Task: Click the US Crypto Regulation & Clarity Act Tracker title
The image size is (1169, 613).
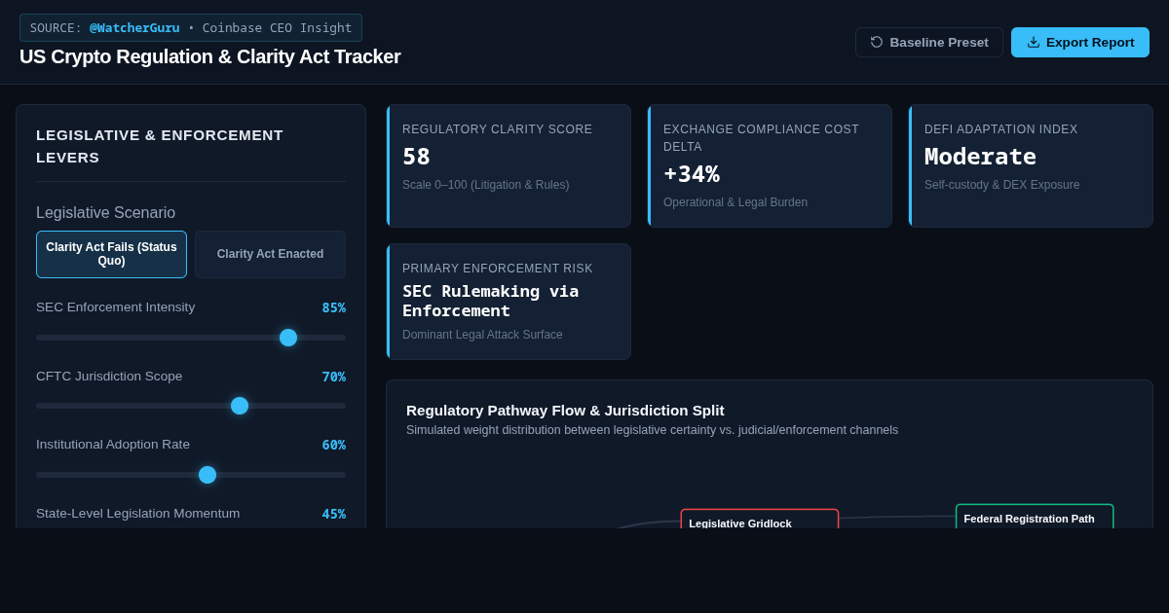Action: (x=209, y=56)
